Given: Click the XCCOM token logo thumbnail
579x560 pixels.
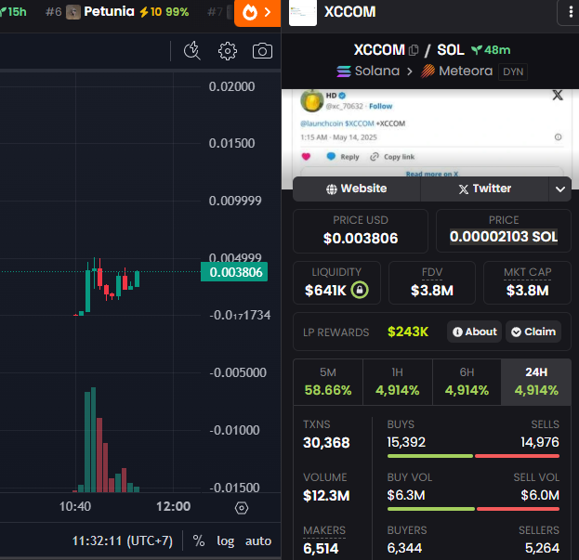Looking at the screenshot, I should click(x=303, y=13).
